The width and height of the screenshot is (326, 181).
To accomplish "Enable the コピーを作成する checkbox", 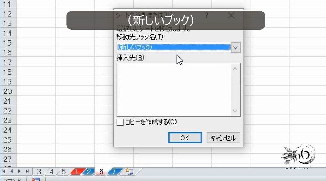I will click(120, 122).
